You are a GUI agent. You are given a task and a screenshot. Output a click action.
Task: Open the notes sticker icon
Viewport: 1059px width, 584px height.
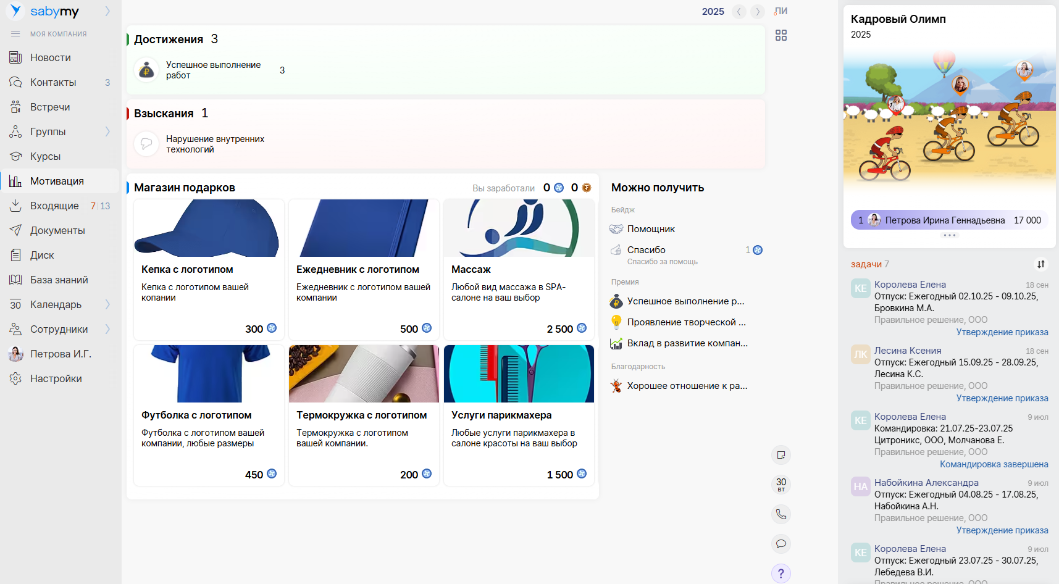pyautogui.click(x=781, y=455)
